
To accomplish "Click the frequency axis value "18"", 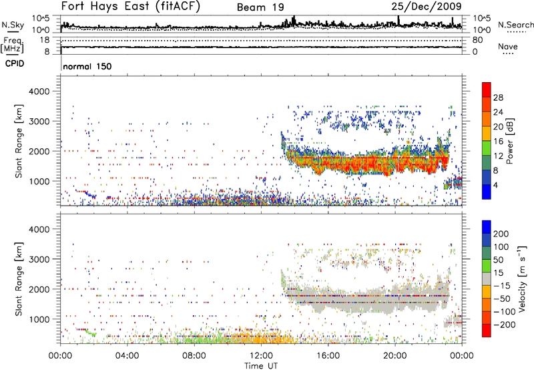I will 45,40.
